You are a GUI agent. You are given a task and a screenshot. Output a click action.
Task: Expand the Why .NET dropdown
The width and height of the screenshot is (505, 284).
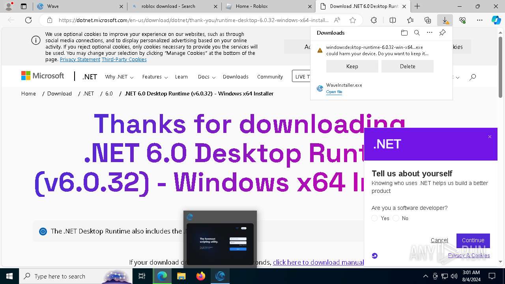click(119, 77)
